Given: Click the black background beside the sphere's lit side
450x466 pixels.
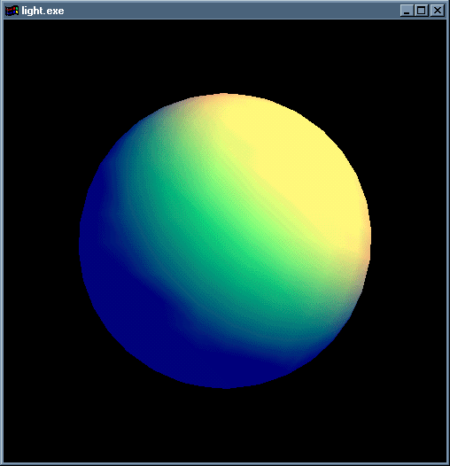Looking at the screenshot, I should point(408,241).
